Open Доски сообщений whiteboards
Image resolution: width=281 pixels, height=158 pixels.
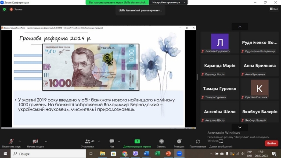click(x=221, y=144)
